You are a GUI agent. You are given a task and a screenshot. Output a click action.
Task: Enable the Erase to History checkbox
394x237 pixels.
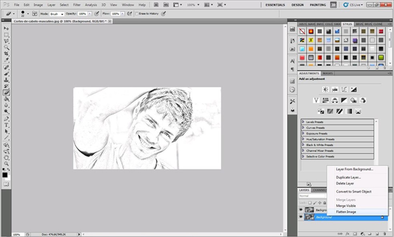(137, 14)
